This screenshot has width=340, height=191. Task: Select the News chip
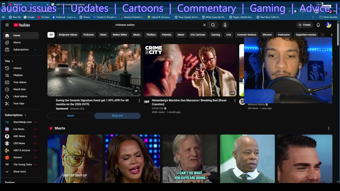point(103,35)
